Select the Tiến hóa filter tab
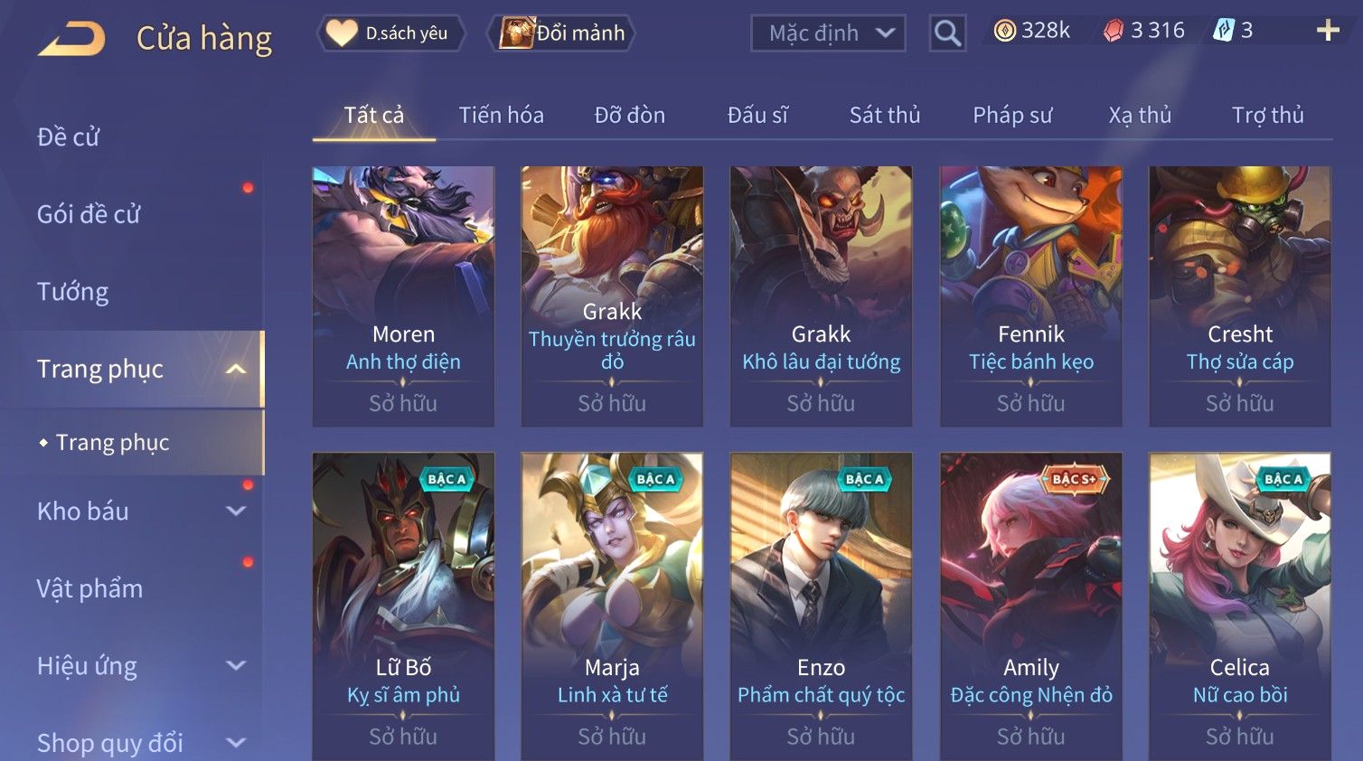Image resolution: width=1363 pixels, height=761 pixels. pos(501,115)
